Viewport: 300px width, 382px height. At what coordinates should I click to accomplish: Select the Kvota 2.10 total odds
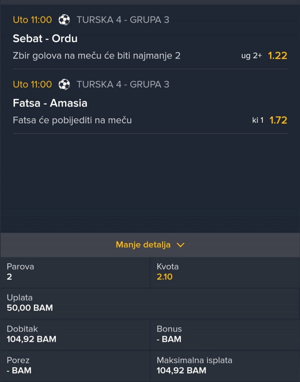(x=165, y=277)
